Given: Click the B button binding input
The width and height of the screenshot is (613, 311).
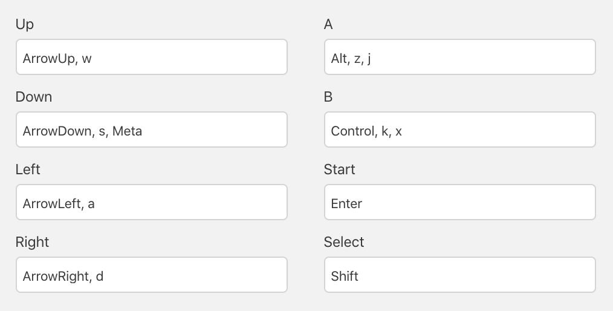Looking at the screenshot, I should [459, 130].
